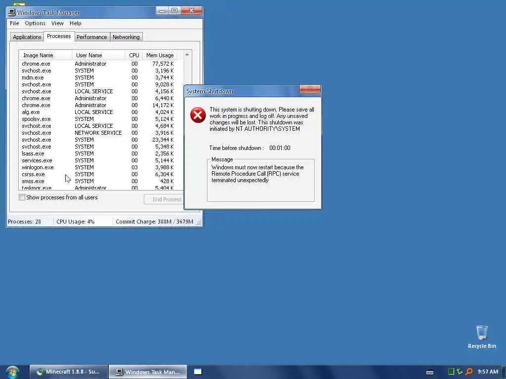Sort processes by User Name column
Image resolution: width=506 pixels, height=379 pixels.
pyautogui.click(x=98, y=55)
